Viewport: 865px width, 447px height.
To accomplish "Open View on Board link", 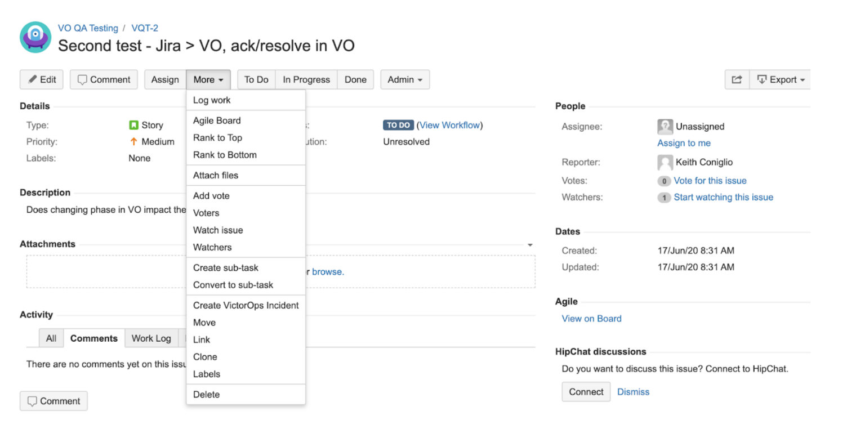I will (x=591, y=319).
